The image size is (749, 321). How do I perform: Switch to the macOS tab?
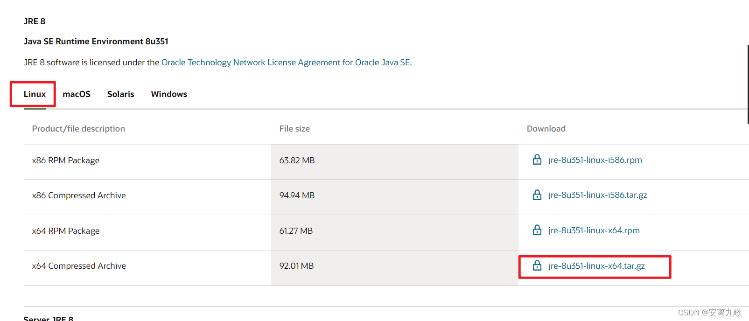[77, 94]
